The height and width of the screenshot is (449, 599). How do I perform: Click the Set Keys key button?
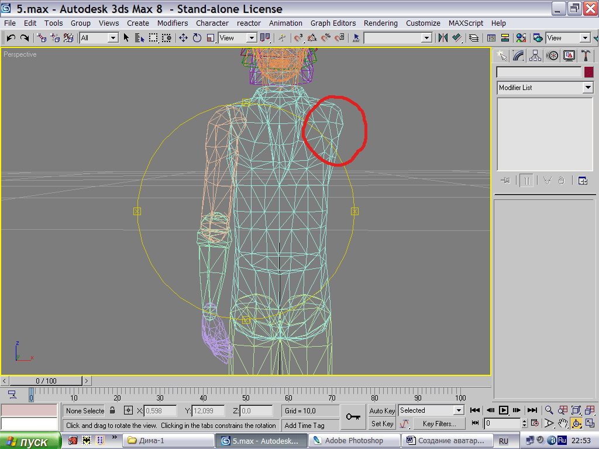pyautogui.click(x=353, y=417)
